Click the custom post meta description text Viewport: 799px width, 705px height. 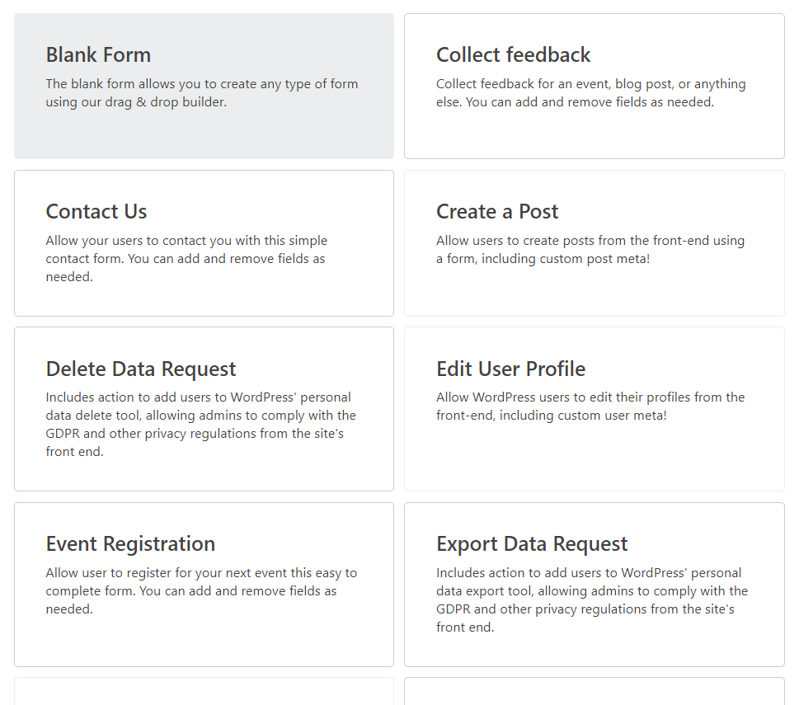click(590, 250)
